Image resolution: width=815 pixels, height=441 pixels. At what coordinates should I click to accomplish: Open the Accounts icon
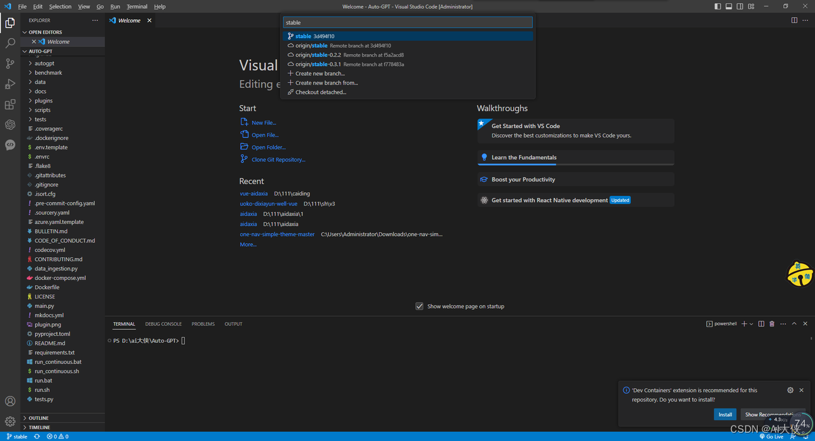pos(10,402)
